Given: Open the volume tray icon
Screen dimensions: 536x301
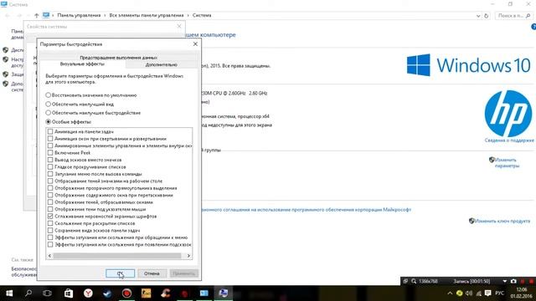Looking at the screenshot, I should (x=469, y=293).
